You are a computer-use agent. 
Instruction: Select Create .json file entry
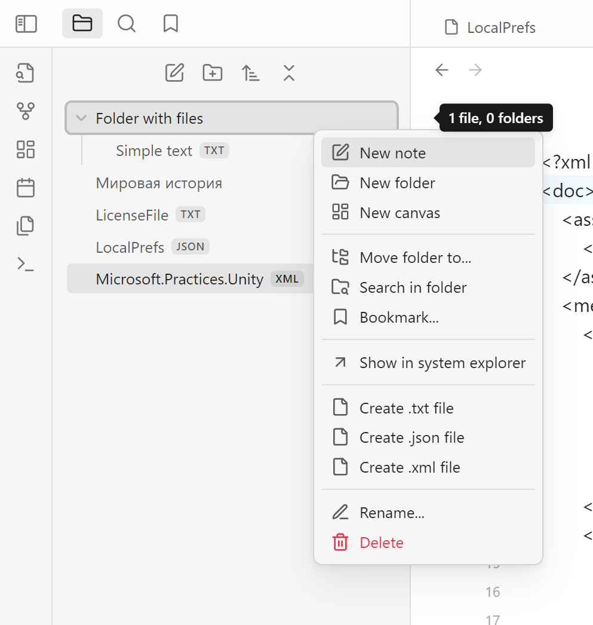point(428,437)
